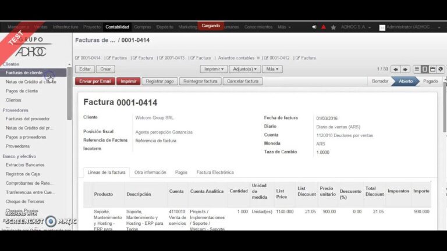Click the Producto column header
The image size is (447, 251).
(104, 195)
